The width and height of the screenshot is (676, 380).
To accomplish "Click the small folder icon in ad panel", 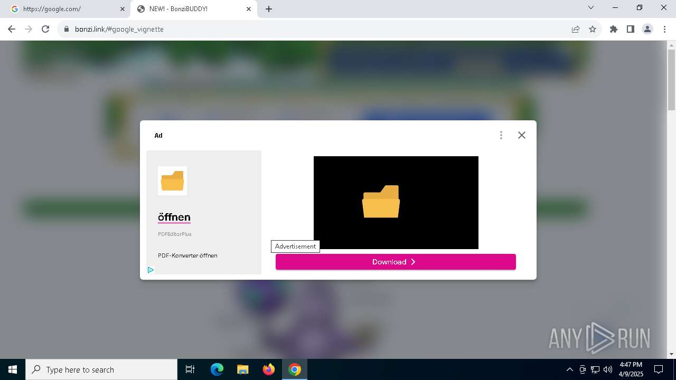I will [172, 180].
